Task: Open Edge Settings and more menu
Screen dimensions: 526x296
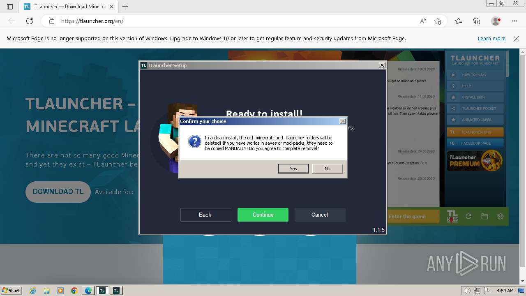Action: (514, 21)
